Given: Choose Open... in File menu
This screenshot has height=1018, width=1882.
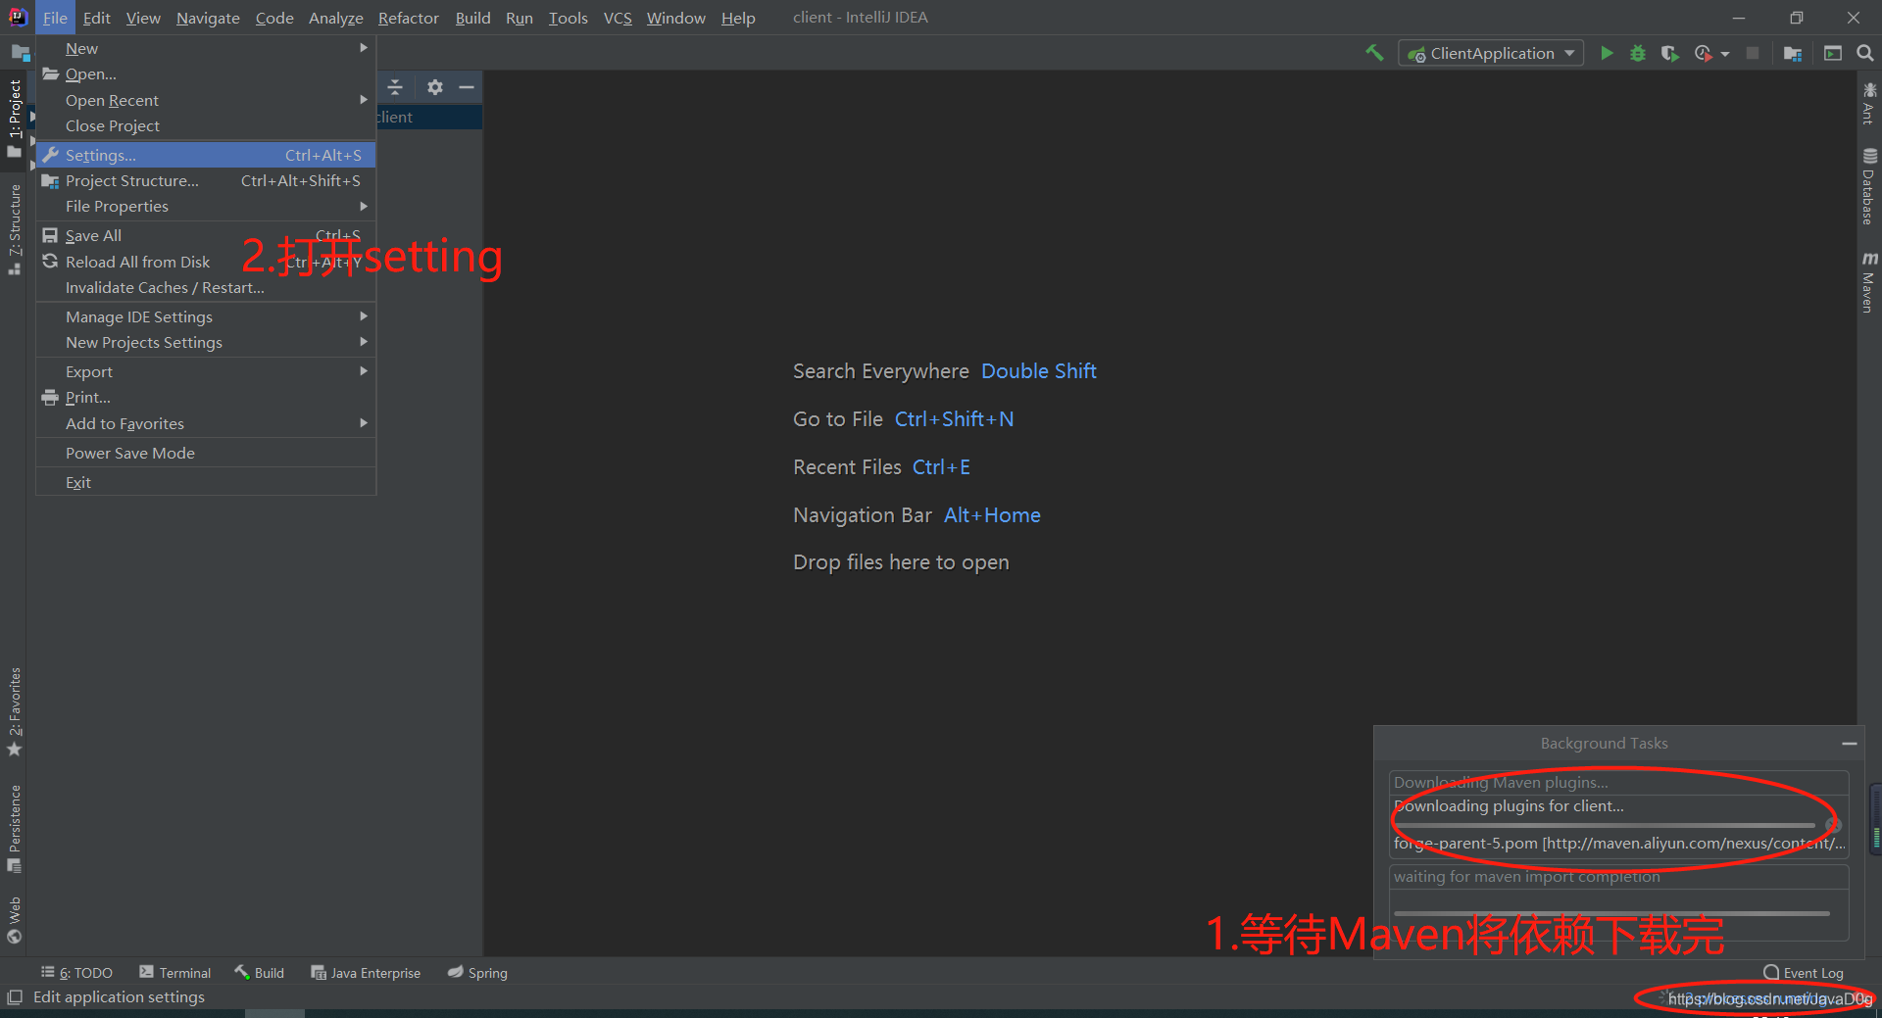Looking at the screenshot, I should pos(206,74).
